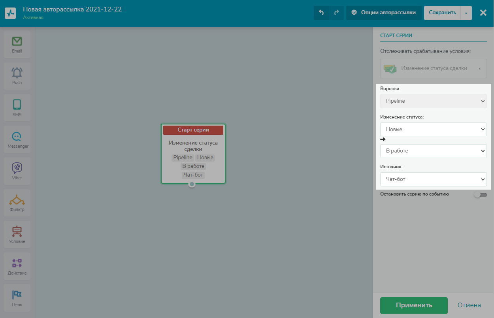Add an SMS block from the sidebar
This screenshot has width=494, height=318.
17,108
